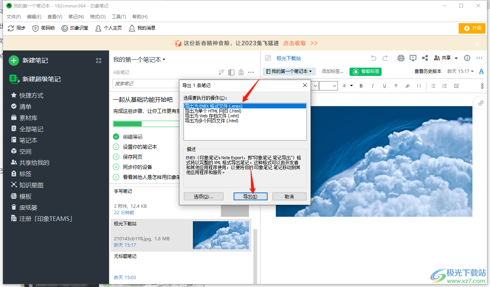The image size is (490, 287).
Task: Insert a numbered list
Action: click(x=445, y=86)
